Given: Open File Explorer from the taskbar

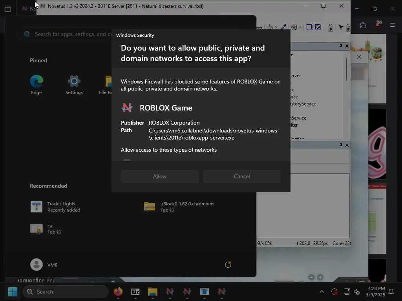Looking at the screenshot, I should [x=153, y=292].
